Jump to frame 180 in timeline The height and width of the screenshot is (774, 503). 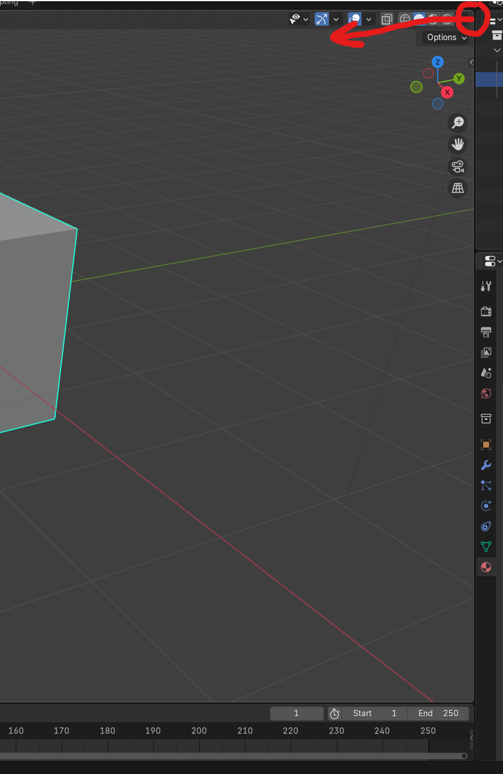tap(107, 731)
